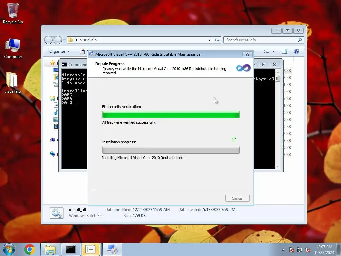Select the Music library icon
The width and height of the screenshot is (341, 256).
pos(56,112)
